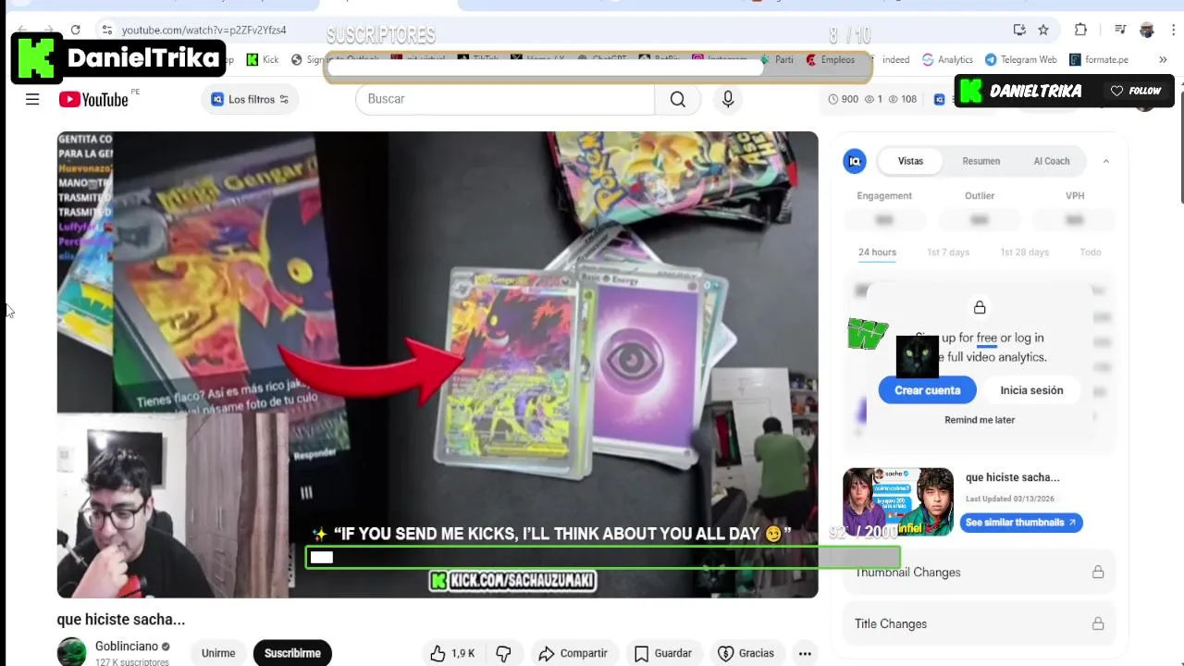The width and height of the screenshot is (1184, 666).
Task: Switch to the Resumen tab
Action: pyautogui.click(x=980, y=161)
